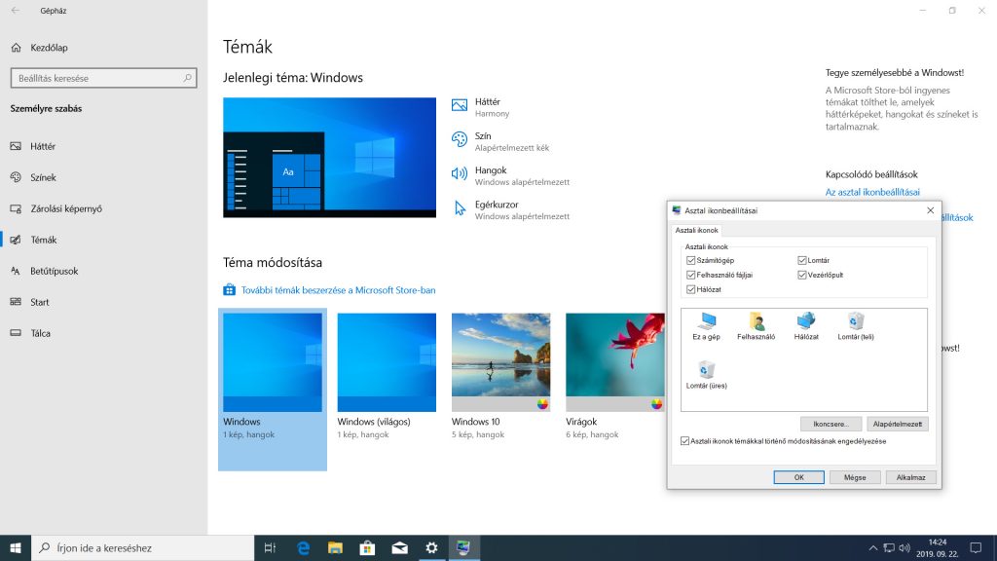Show hidden system tray icons chevron
Screen dimensions: 997x561
[x=873, y=547]
